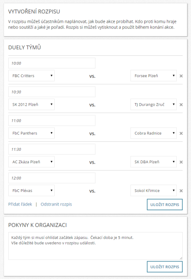Save schedule with Uložit rozpis in Duely týmů
Image resolution: width=191 pixels, height=279 pixels.
click(165, 205)
